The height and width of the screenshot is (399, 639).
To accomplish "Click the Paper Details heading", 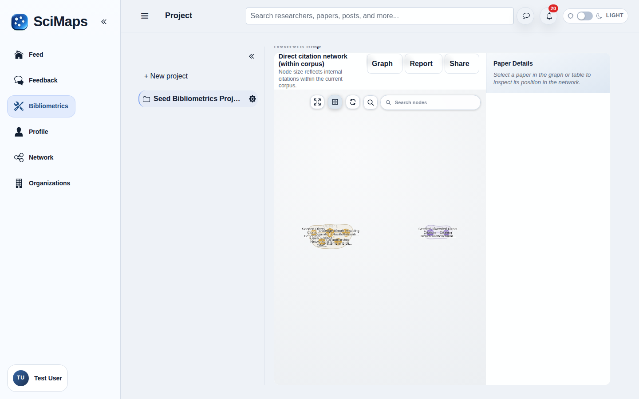I will (513, 63).
